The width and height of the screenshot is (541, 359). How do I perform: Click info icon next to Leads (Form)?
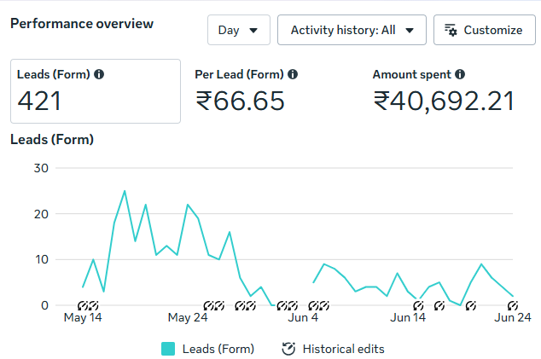pyautogui.click(x=99, y=74)
